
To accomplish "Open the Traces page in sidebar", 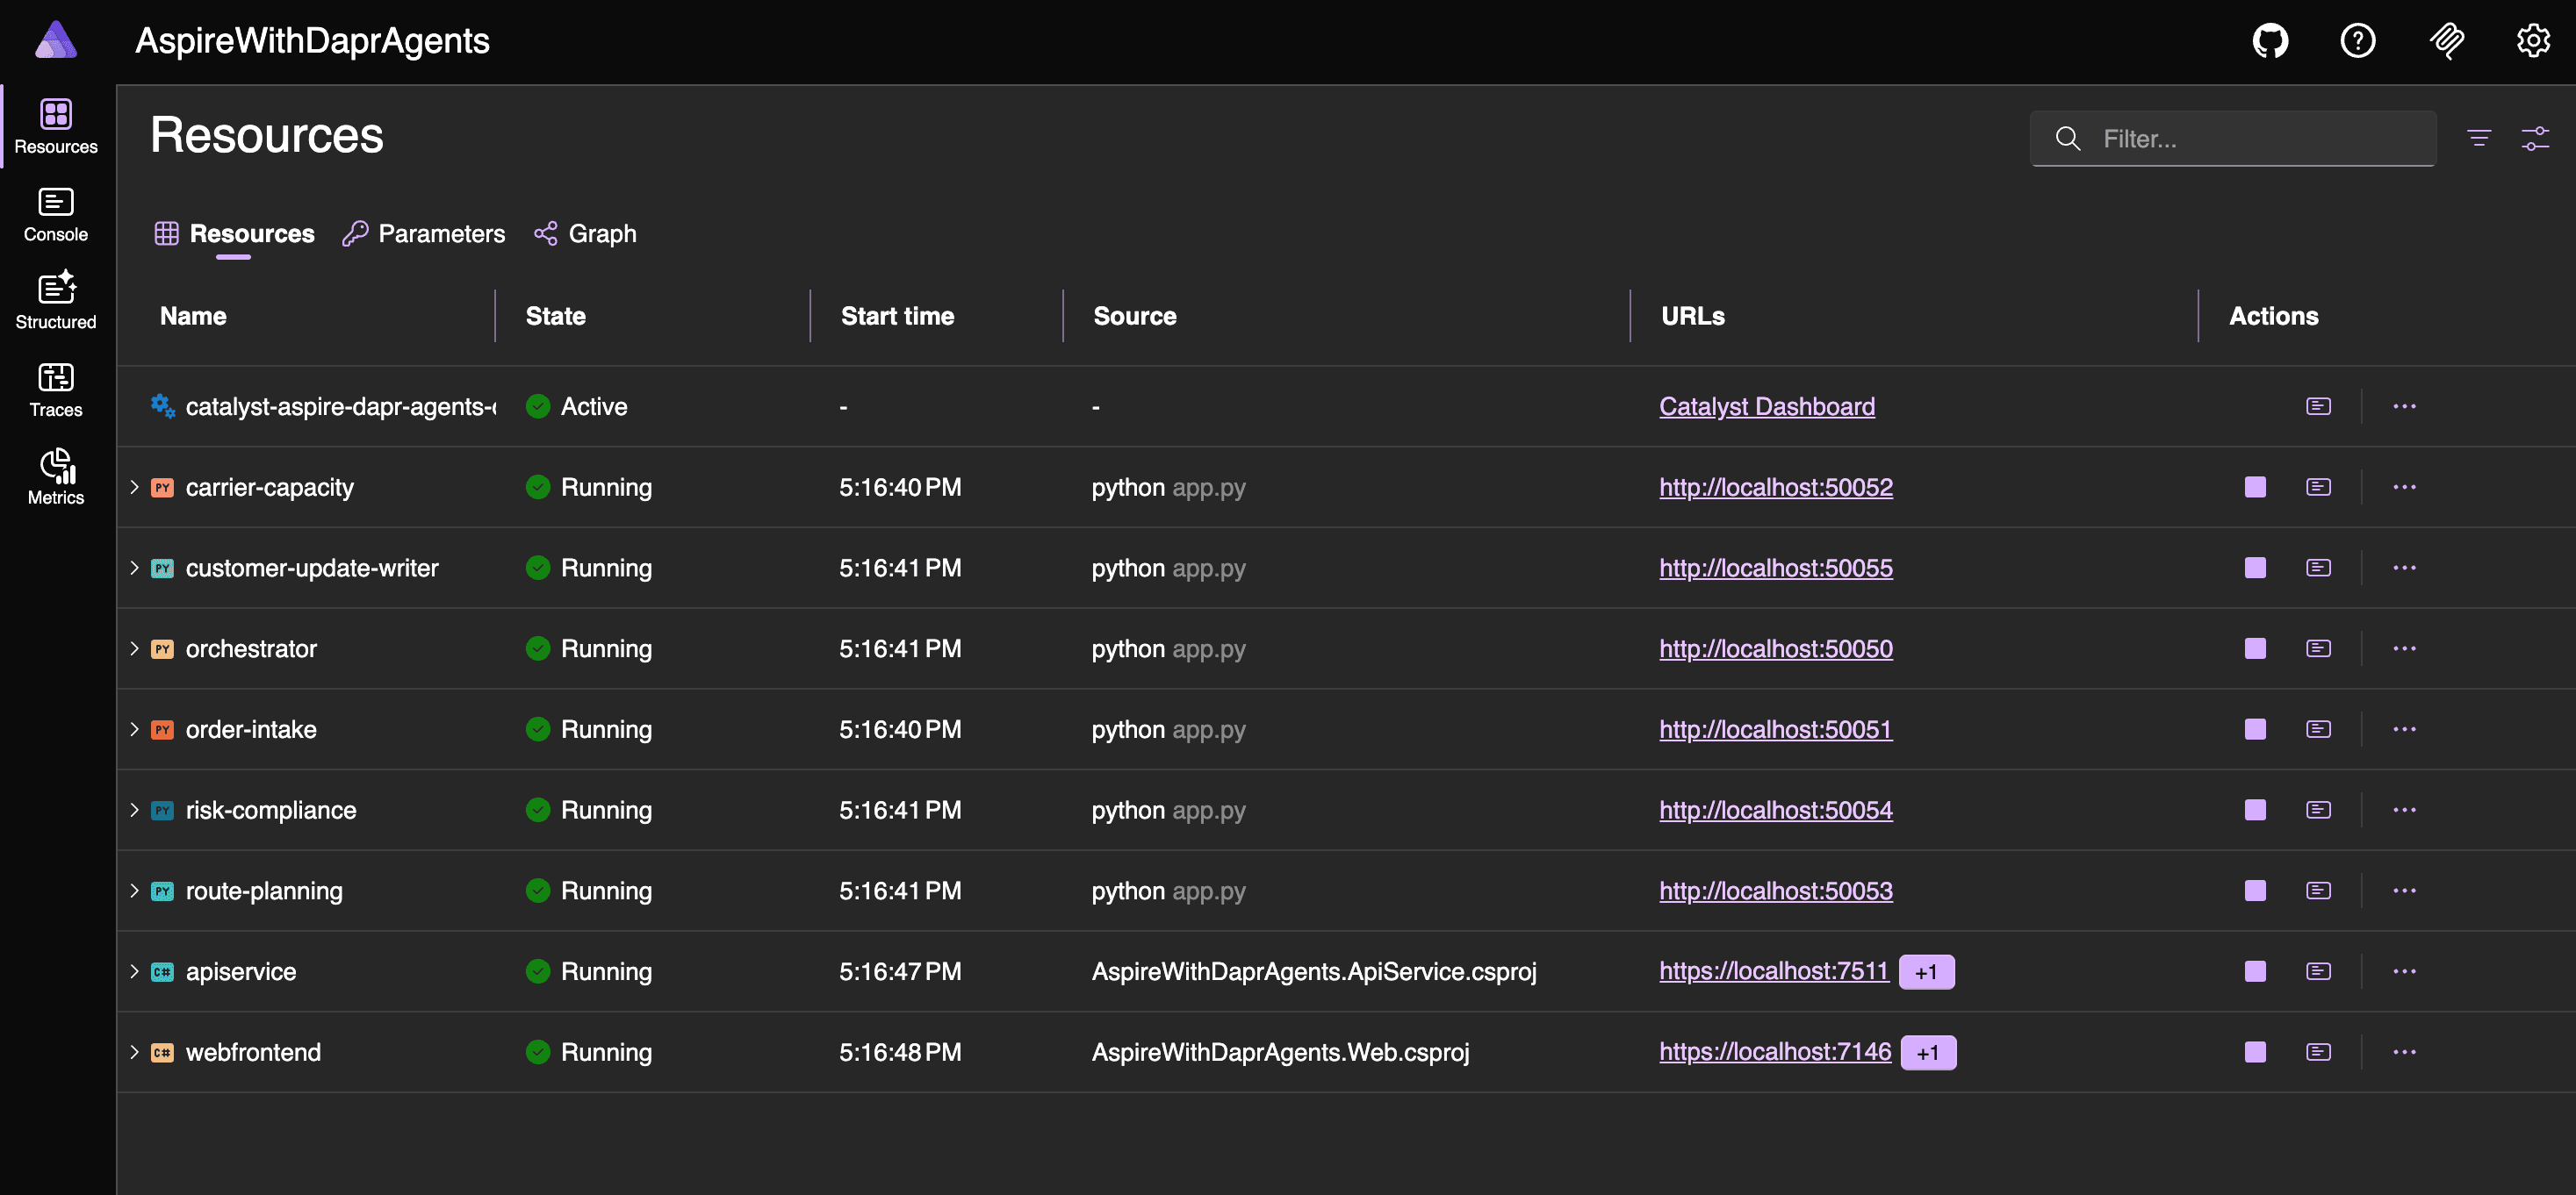I will pos(56,390).
